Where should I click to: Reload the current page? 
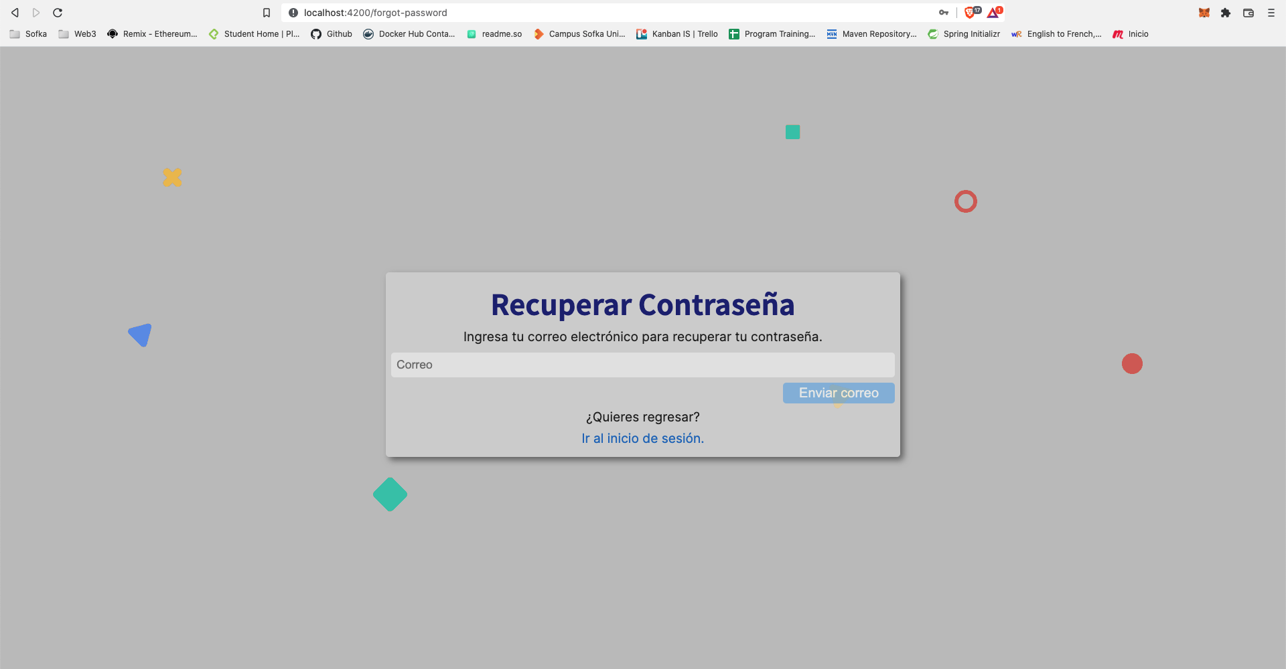point(58,12)
